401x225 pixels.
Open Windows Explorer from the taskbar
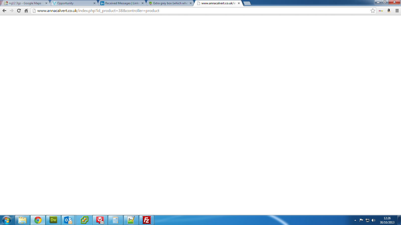(x=22, y=220)
